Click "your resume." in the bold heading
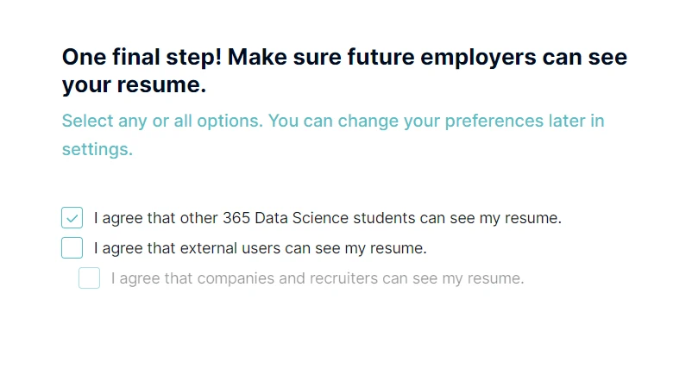The height and width of the screenshot is (368, 692). point(134,86)
